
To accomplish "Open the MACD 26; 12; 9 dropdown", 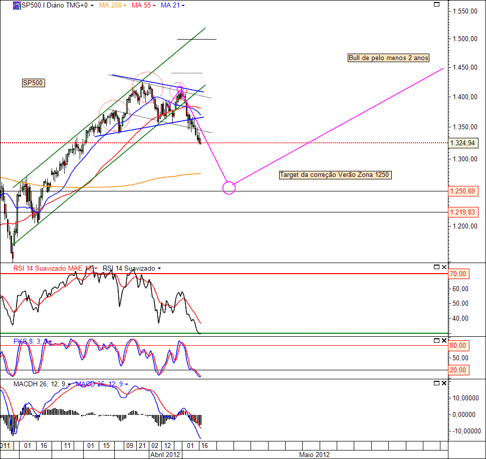I will tap(126, 384).
